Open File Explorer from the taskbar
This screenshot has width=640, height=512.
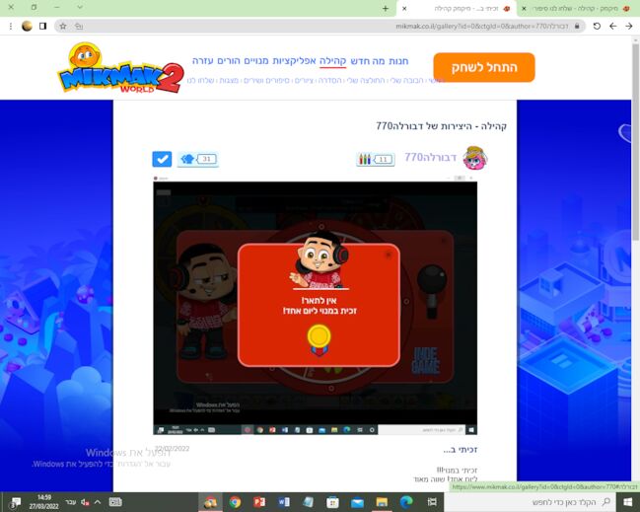(382, 502)
